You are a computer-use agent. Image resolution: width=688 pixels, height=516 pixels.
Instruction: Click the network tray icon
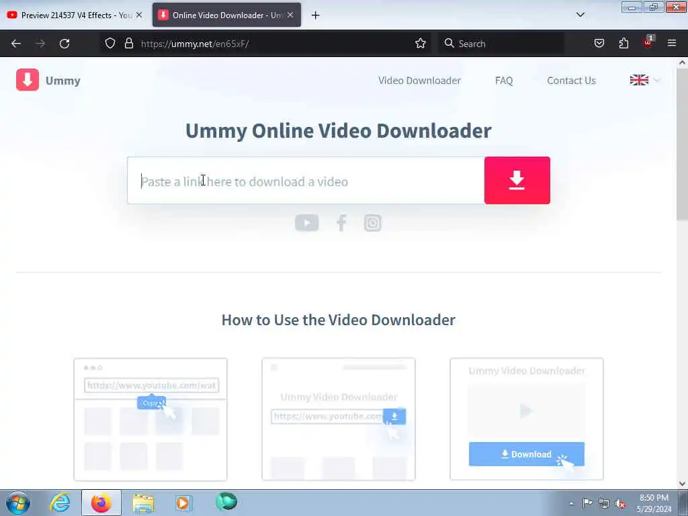(604, 503)
